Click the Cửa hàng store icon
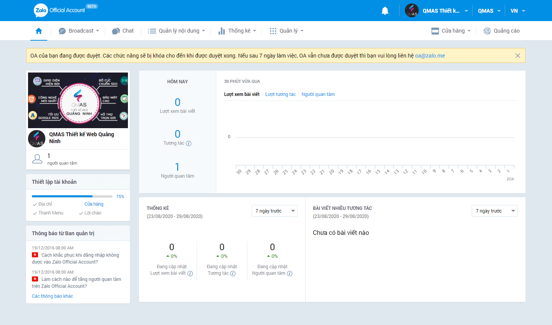 tap(435, 31)
